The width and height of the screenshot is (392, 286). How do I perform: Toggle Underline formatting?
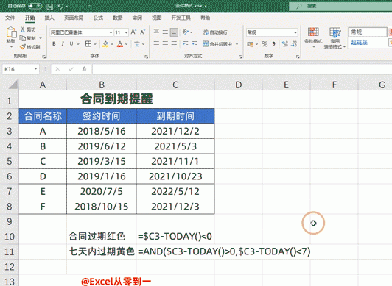click(x=71, y=44)
